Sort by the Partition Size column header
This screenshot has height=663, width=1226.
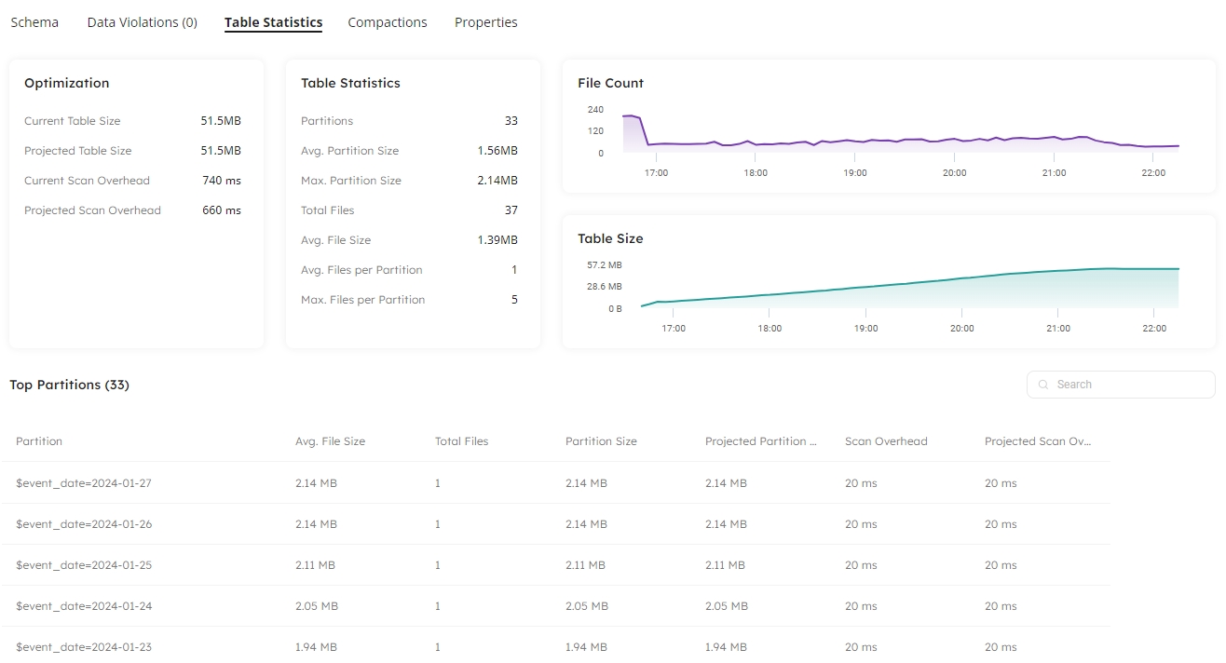click(601, 441)
